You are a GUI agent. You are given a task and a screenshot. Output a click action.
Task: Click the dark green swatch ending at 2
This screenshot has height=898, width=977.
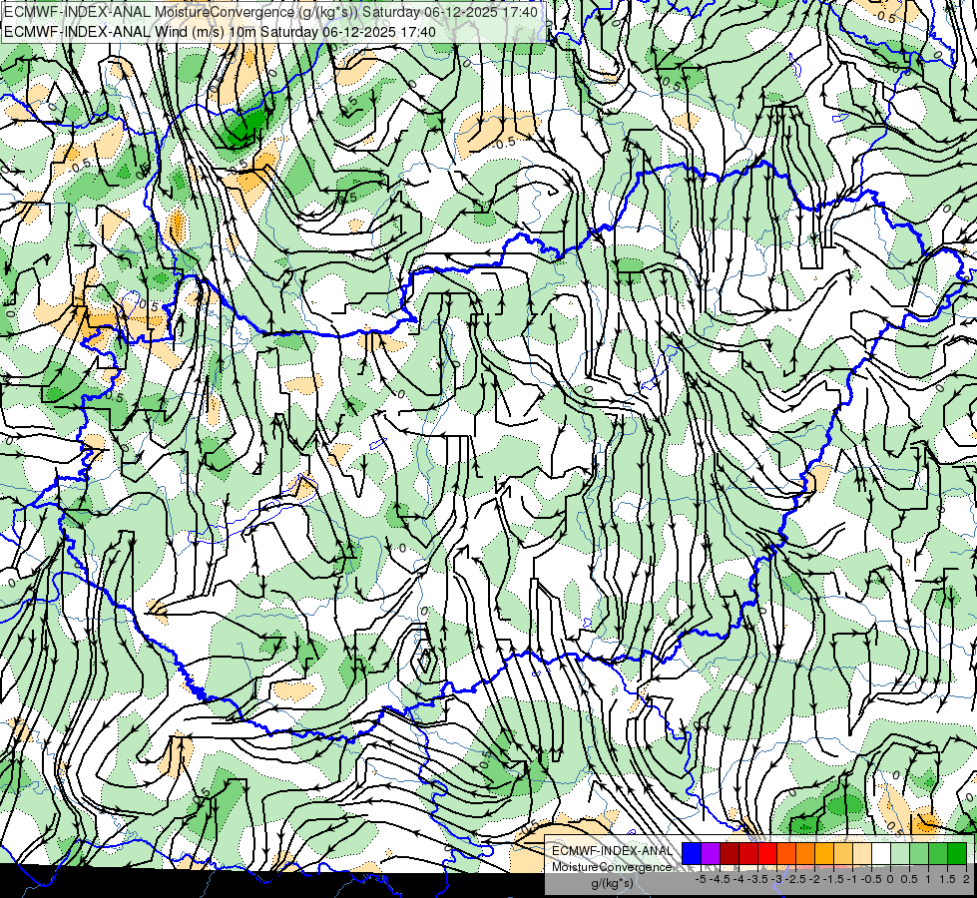click(957, 853)
